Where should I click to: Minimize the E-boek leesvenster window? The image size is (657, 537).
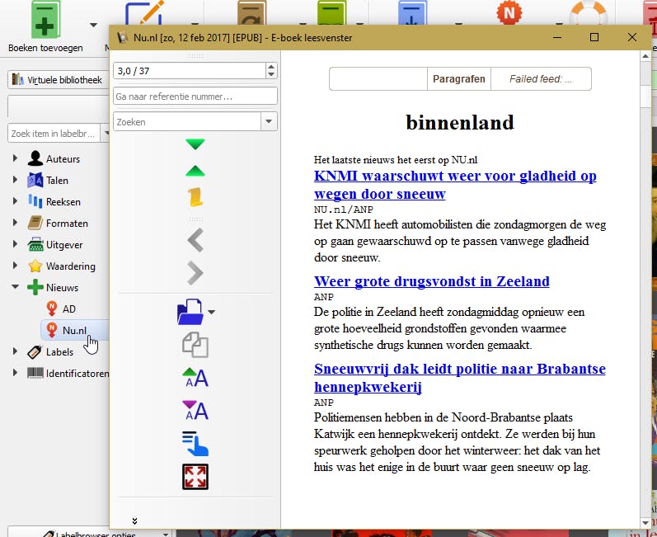[x=557, y=37]
